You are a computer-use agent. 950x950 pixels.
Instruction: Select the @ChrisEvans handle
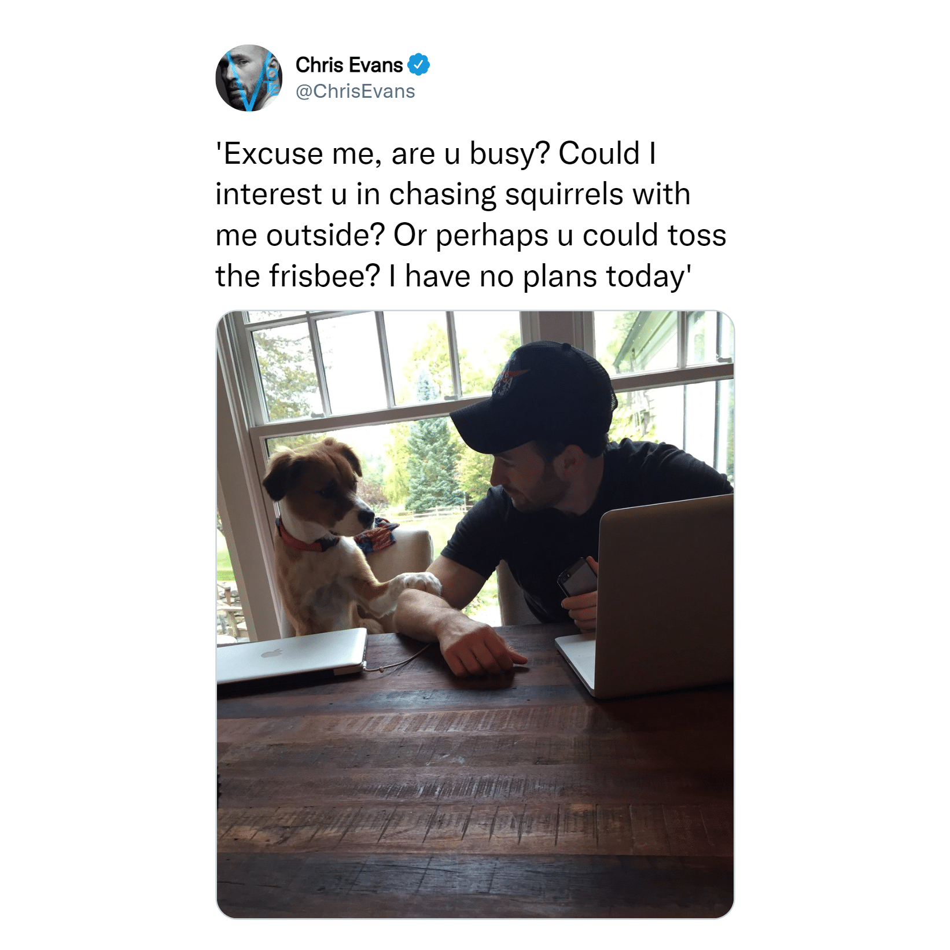click(355, 91)
